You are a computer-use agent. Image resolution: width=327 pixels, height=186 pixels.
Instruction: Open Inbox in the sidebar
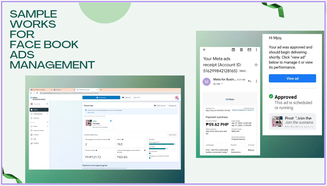click(39, 126)
